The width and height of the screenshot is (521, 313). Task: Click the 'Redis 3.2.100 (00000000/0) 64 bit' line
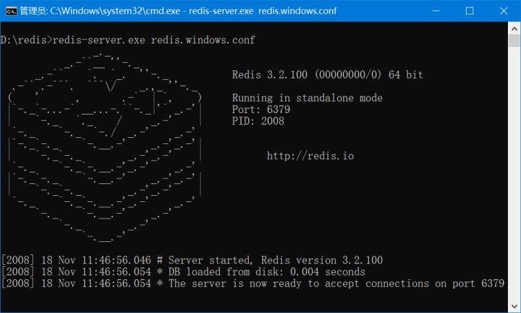(x=327, y=74)
